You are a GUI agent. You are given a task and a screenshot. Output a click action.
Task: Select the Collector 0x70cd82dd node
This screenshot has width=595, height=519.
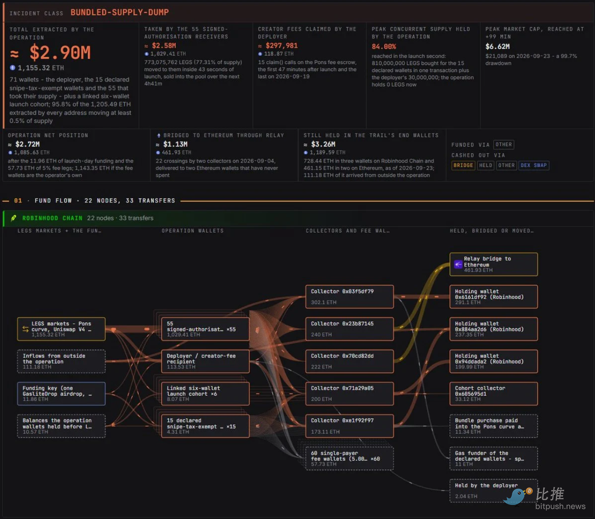pos(349,361)
